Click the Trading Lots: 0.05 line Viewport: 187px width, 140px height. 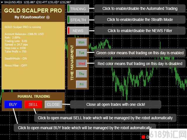(16, 41)
